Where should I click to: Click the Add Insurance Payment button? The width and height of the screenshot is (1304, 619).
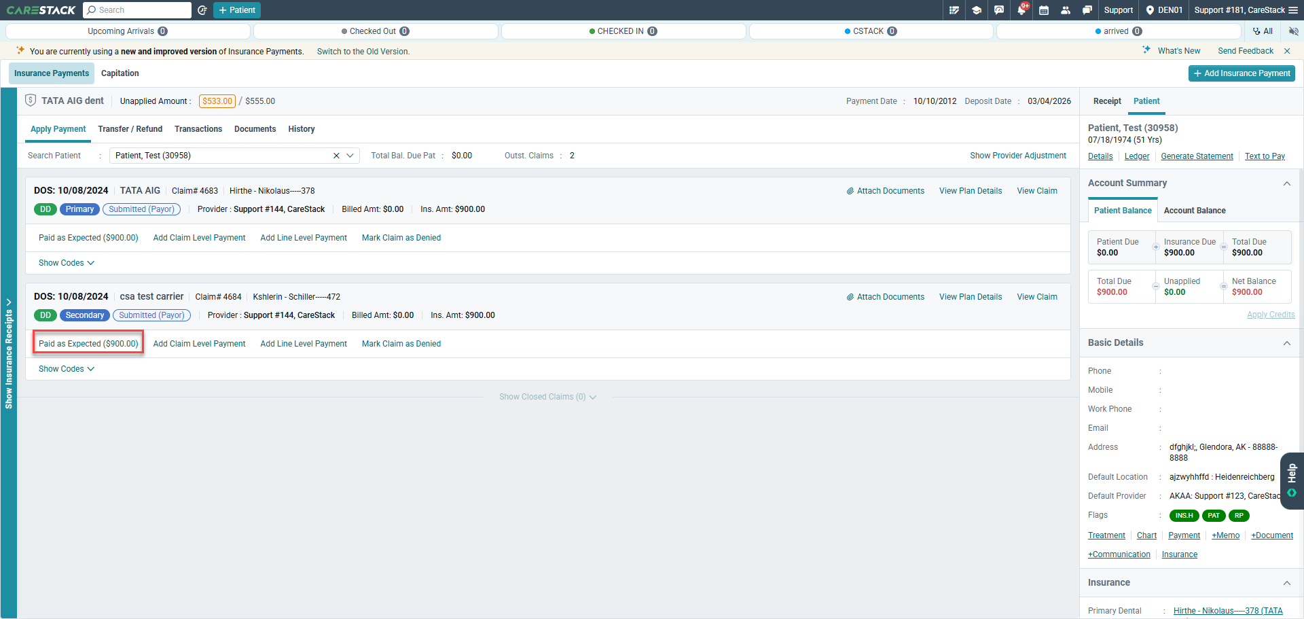click(x=1242, y=73)
